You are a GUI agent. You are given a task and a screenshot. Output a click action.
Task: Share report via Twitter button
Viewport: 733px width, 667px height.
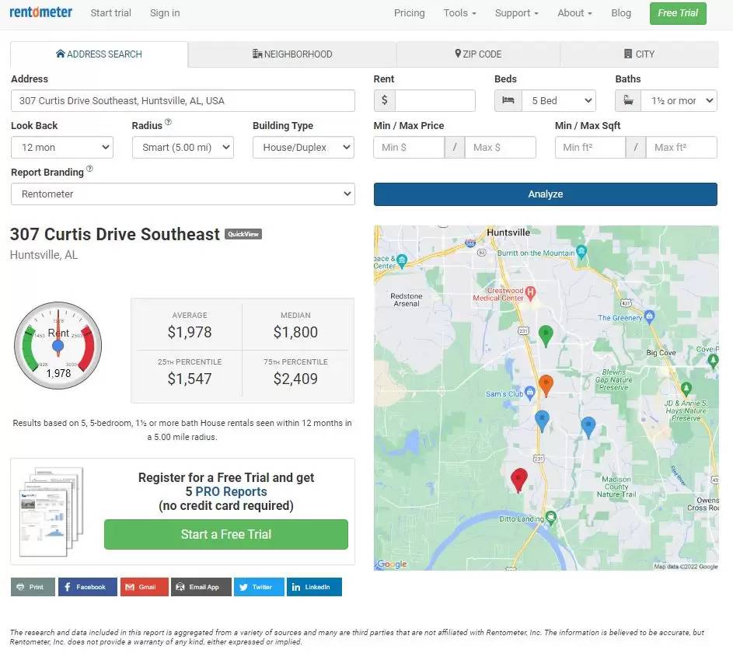pos(259,587)
